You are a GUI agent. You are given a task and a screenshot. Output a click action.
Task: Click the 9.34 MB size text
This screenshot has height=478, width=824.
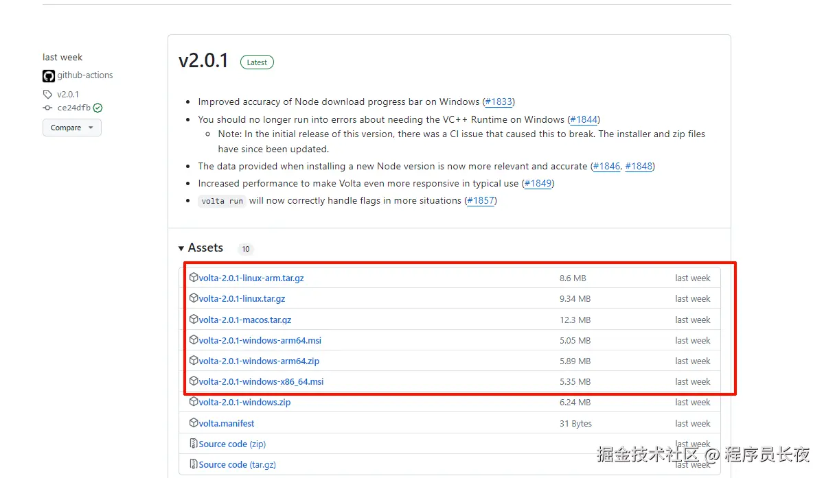click(575, 298)
